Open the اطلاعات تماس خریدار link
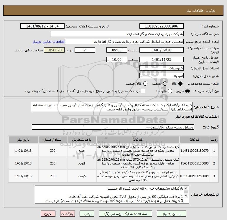This screenshot has height=220, width=227. pos(49,42)
